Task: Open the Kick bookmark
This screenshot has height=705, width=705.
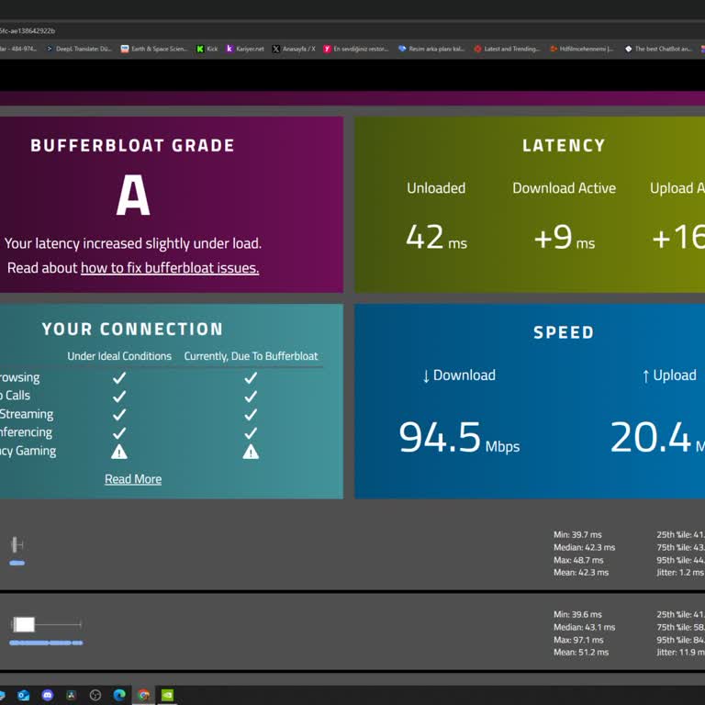Action: [207, 49]
